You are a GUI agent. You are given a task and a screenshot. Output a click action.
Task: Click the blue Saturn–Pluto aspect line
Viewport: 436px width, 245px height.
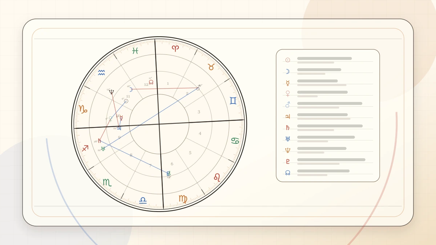click(x=134, y=157)
